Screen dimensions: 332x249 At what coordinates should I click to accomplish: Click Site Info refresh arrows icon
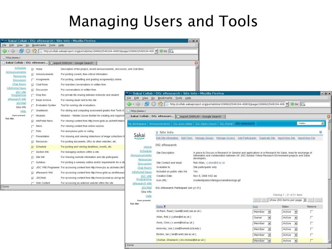click(157, 132)
